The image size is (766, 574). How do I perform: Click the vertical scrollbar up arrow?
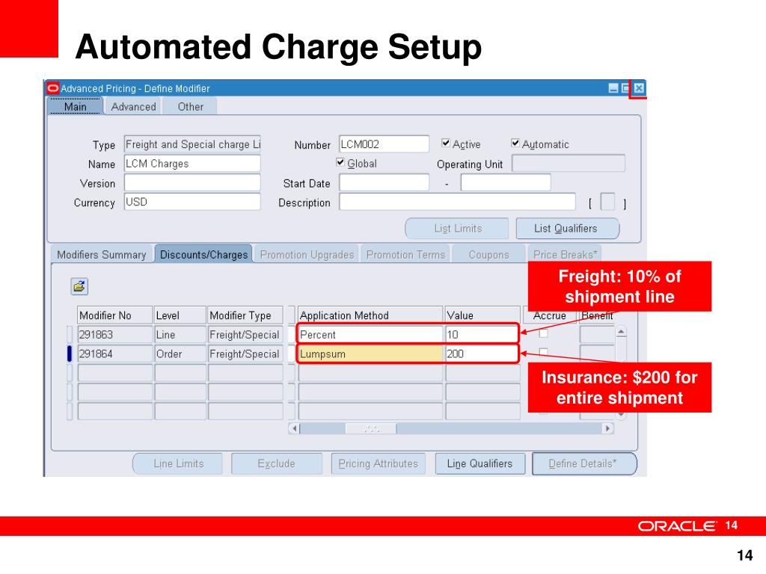tap(620, 333)
